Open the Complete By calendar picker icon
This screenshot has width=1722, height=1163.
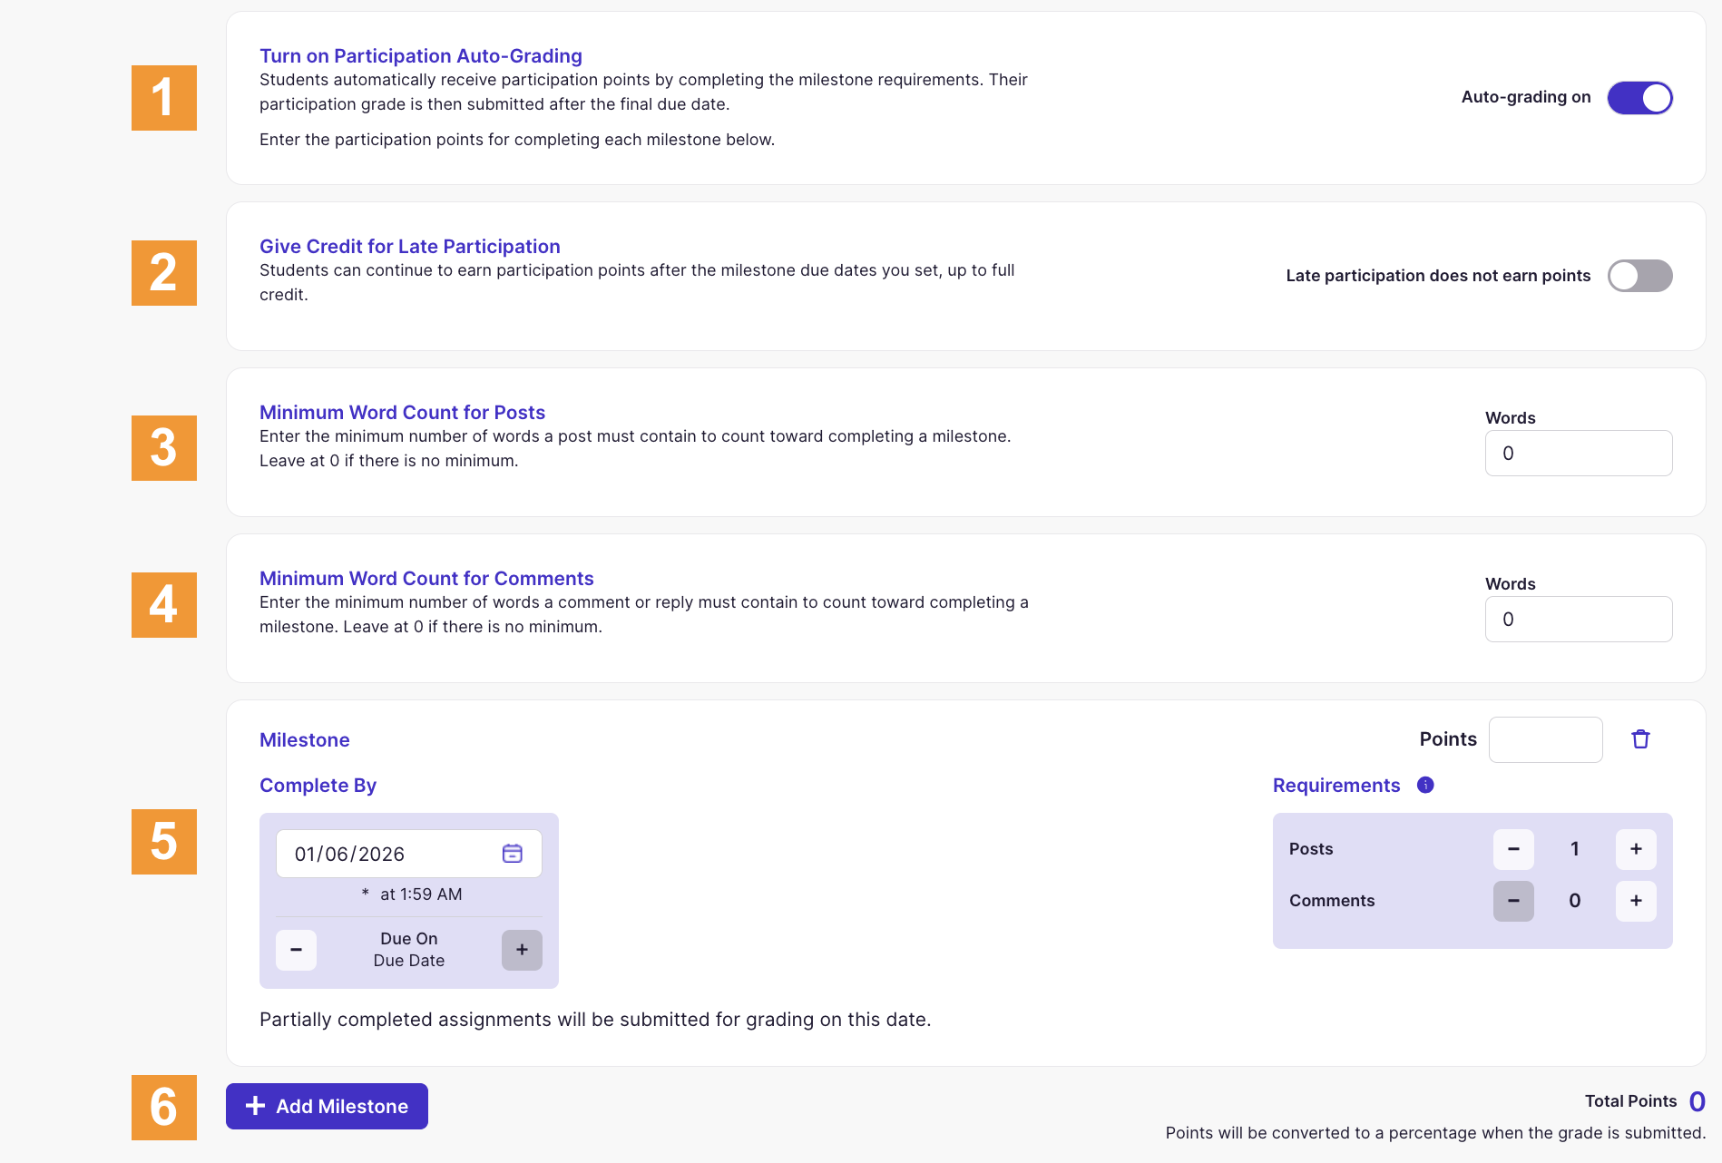tap(513, 854)
